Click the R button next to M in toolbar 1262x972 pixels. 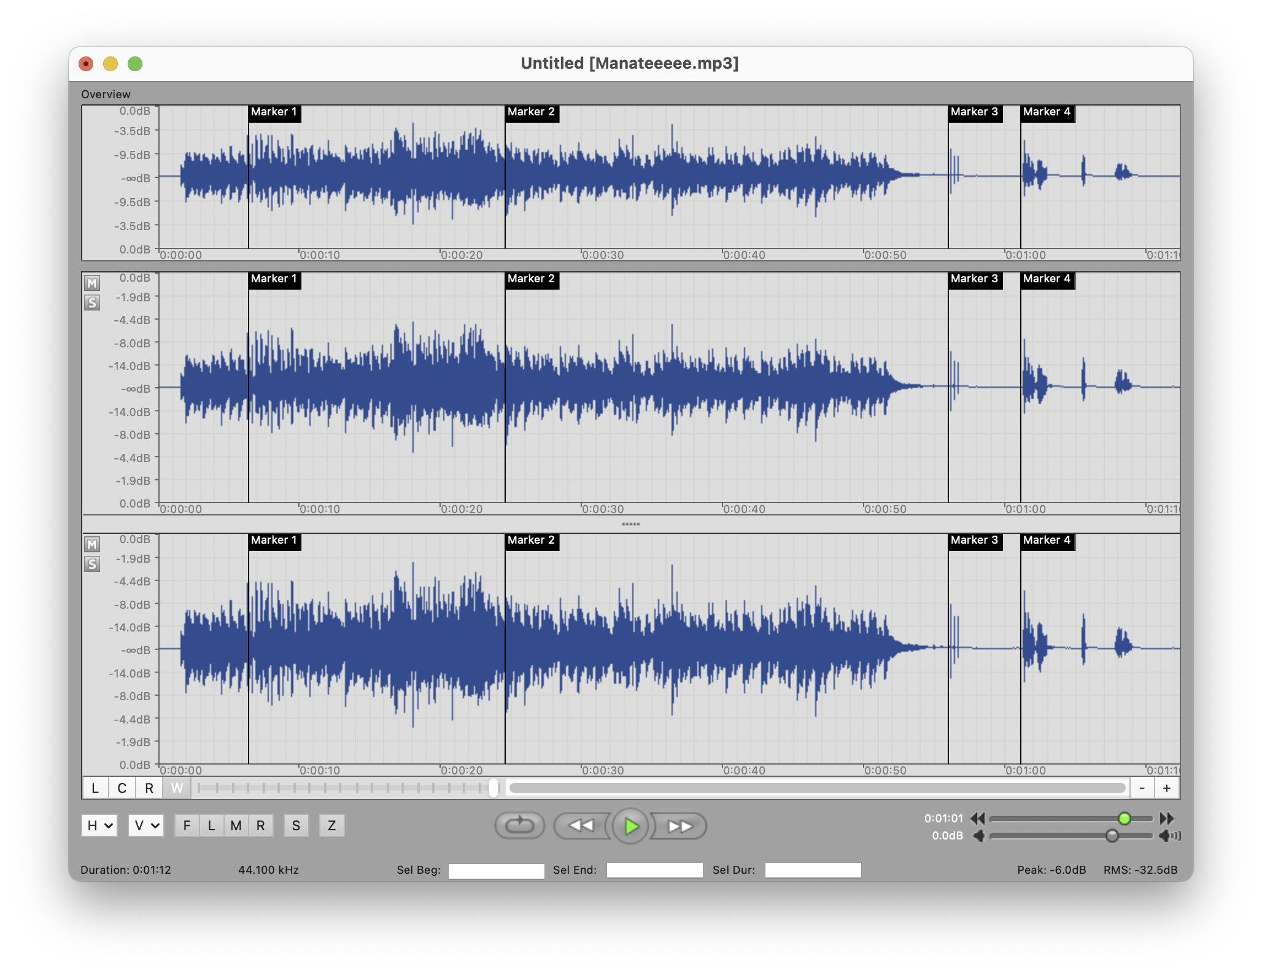(x=261, y=825)
